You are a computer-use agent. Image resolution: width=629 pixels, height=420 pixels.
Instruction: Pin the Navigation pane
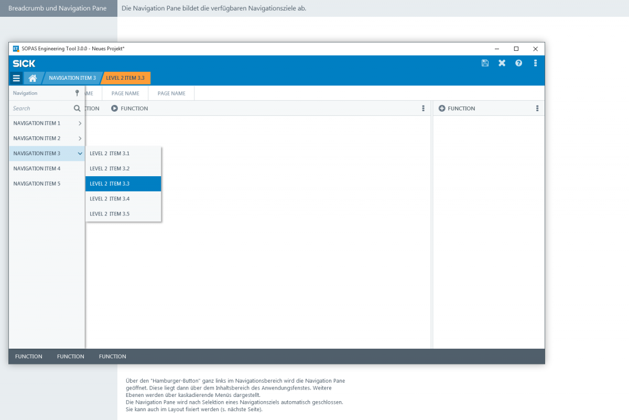(77, 93)
